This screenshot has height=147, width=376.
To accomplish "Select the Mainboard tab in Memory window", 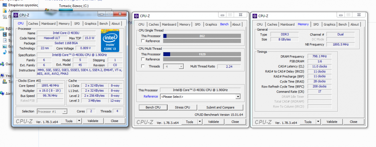I will pos(287,24).
